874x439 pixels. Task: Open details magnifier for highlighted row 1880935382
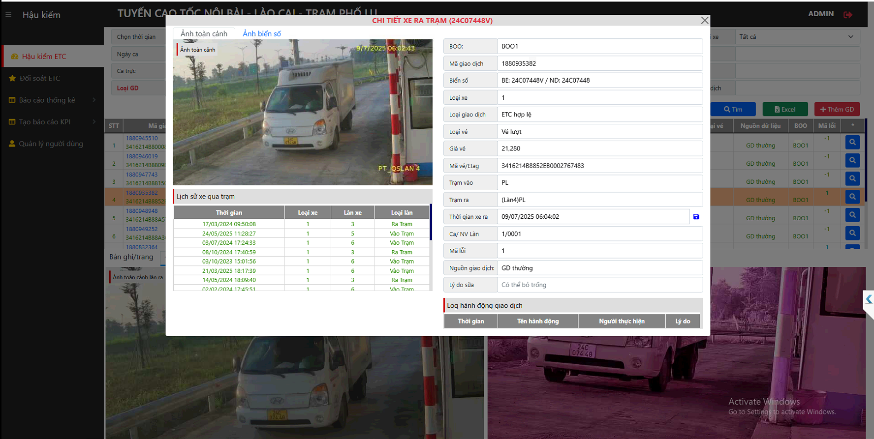(852, 197)
